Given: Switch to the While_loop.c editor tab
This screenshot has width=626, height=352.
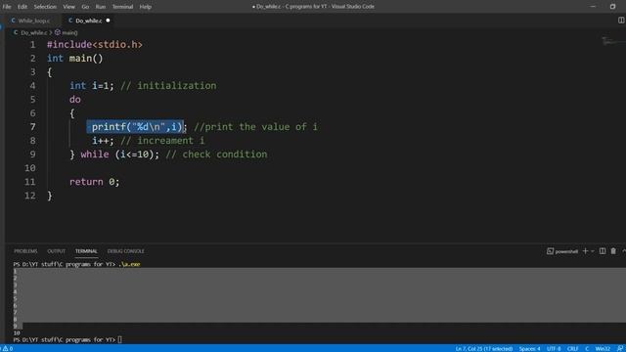Looking at the screenshot, I should 34,21.
